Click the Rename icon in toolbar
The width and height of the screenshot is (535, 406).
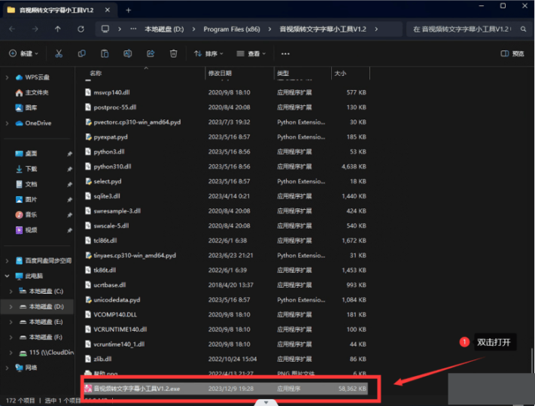[128, 53]
